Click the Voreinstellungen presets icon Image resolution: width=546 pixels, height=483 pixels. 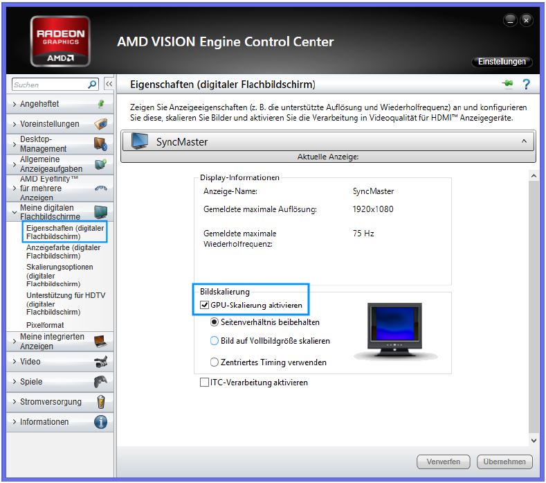[100, 124]
